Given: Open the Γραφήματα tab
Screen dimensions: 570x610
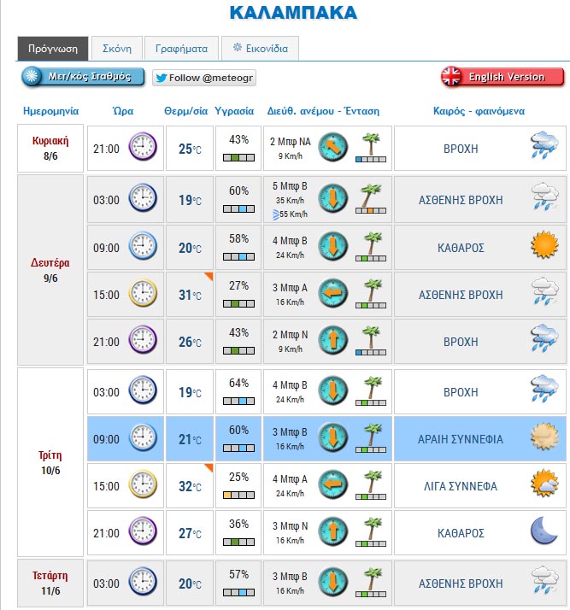Looking at the screenshot, I should [180, 49].
